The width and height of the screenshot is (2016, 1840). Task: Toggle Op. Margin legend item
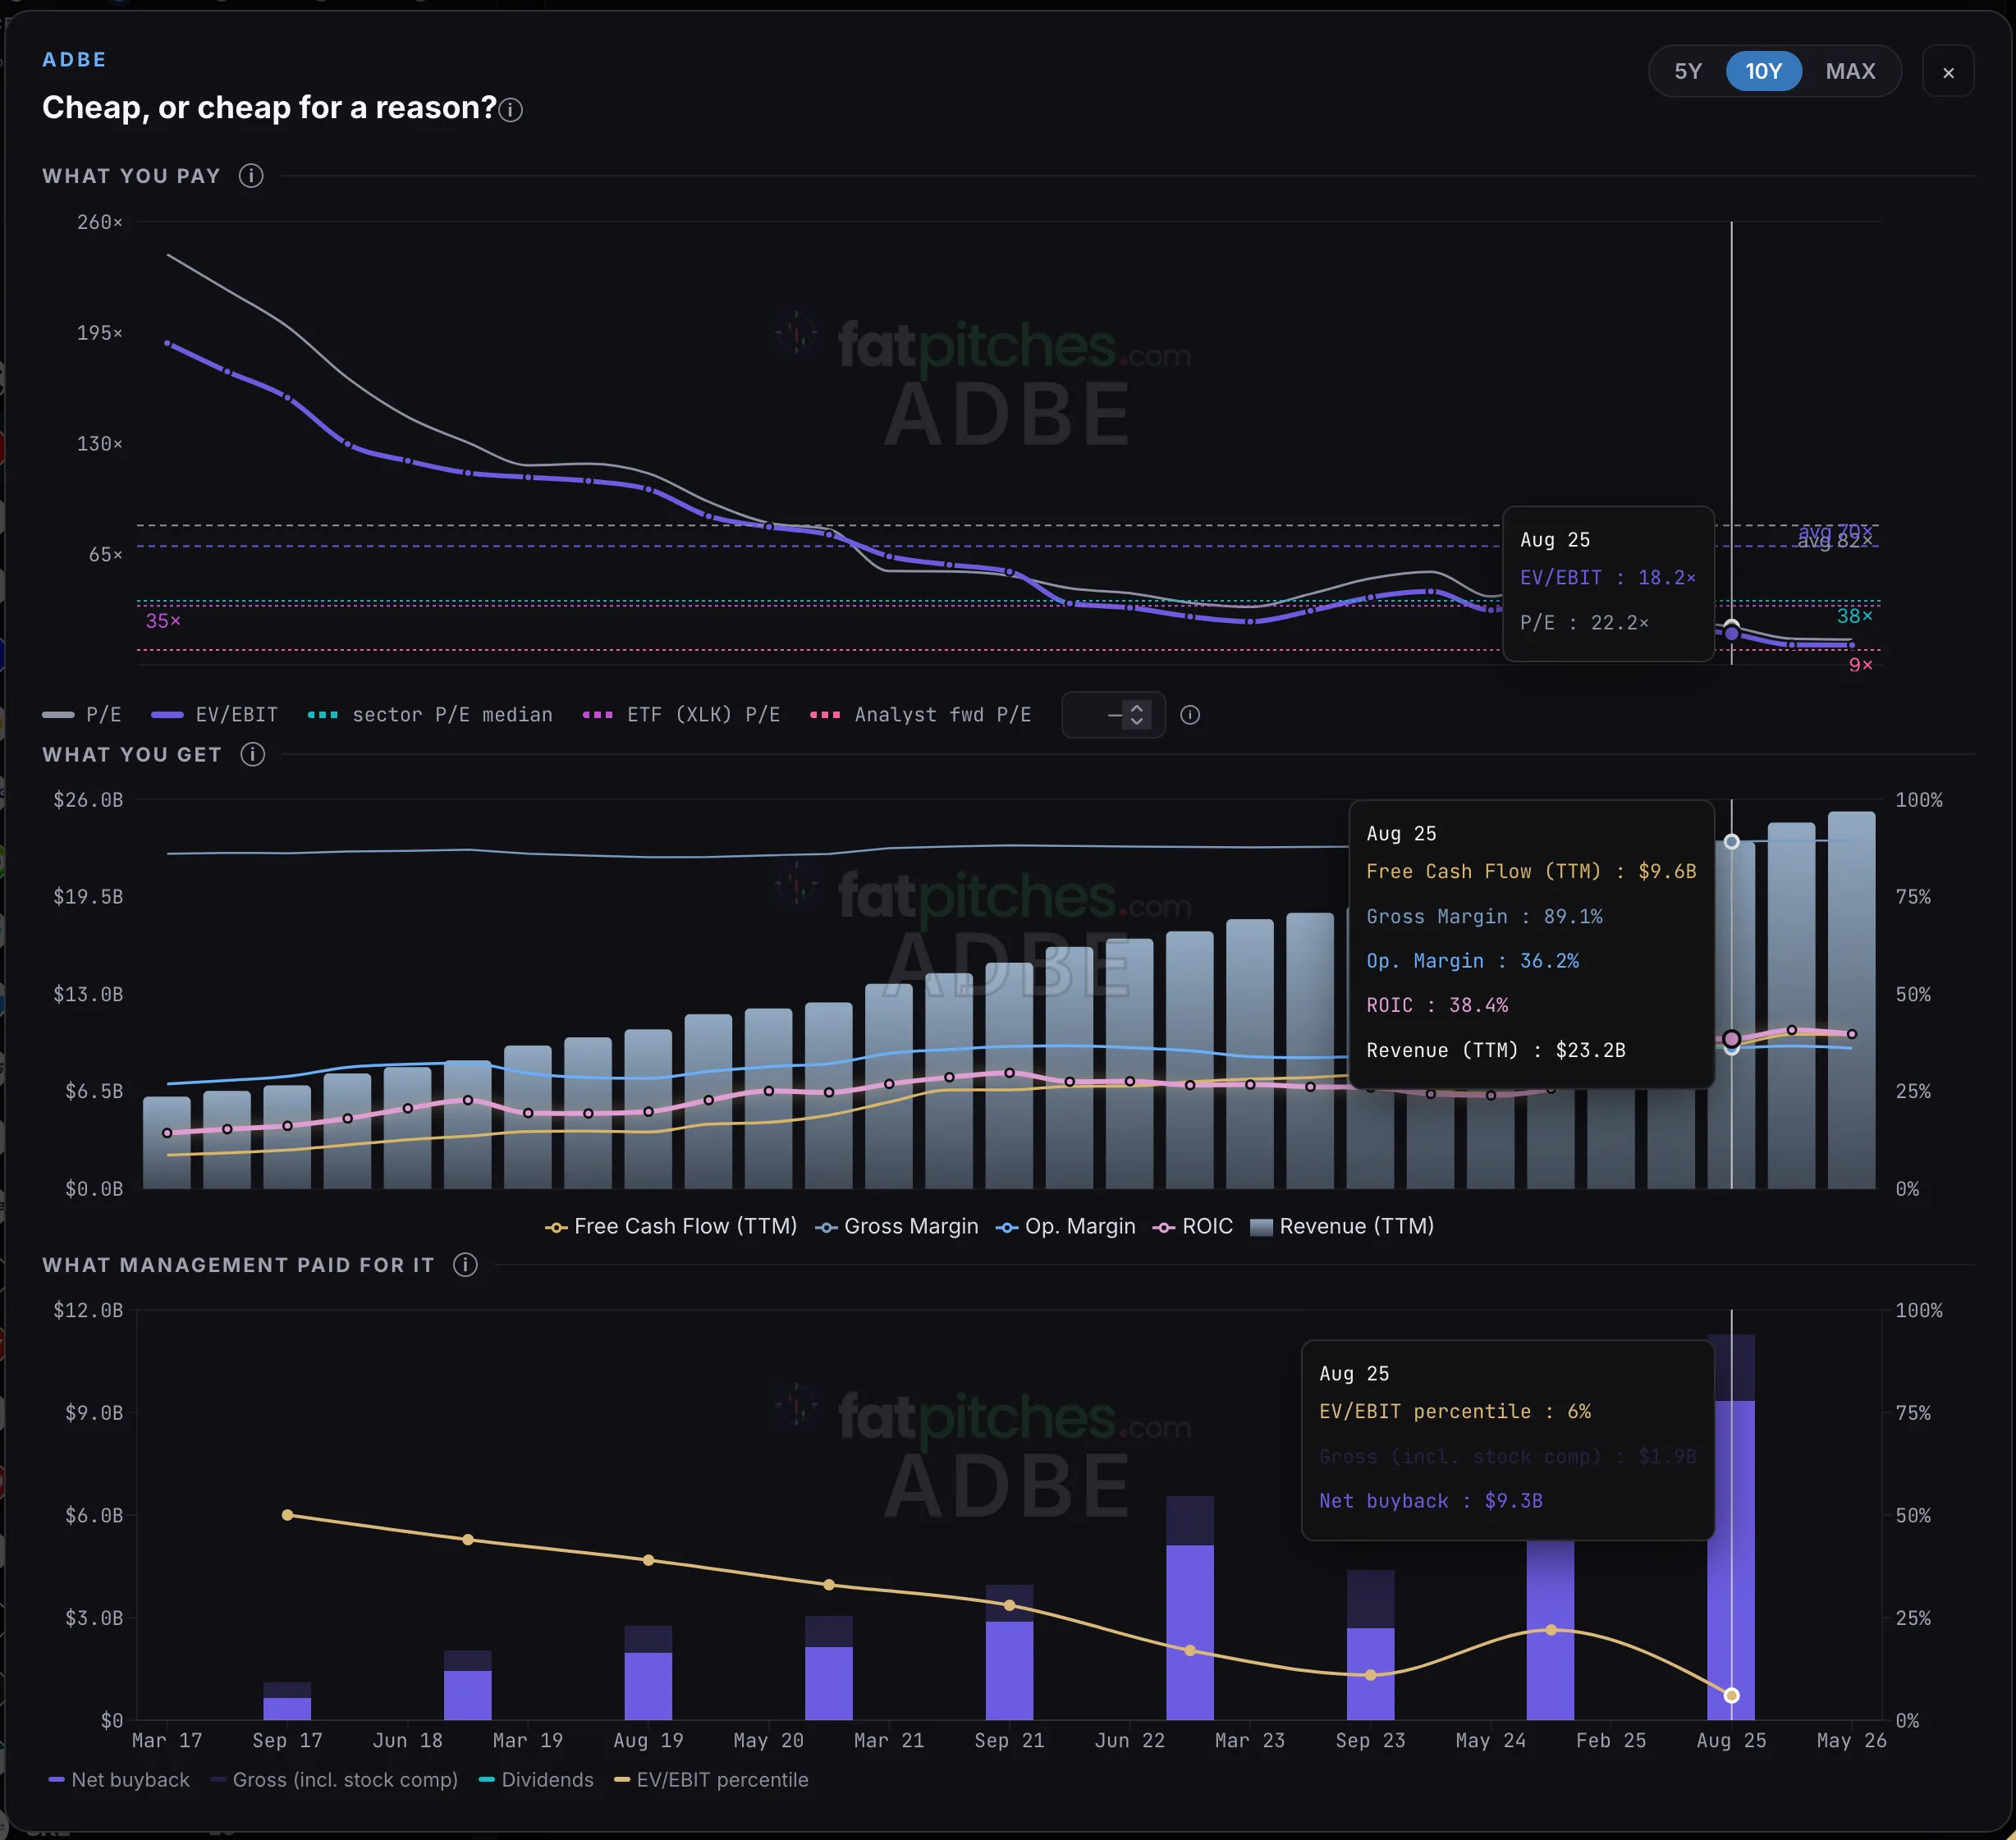coord(1066,1226)
